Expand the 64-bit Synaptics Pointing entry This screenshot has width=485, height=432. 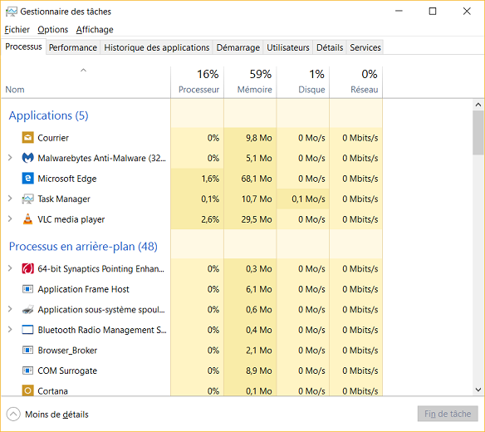tap(10, 268)
